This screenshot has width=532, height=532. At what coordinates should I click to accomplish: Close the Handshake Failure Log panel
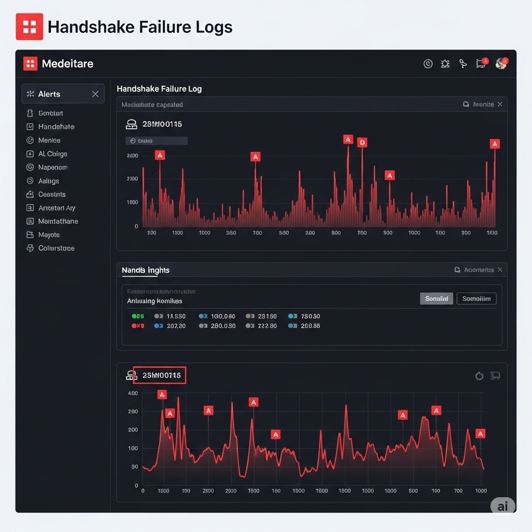(500, 104)
